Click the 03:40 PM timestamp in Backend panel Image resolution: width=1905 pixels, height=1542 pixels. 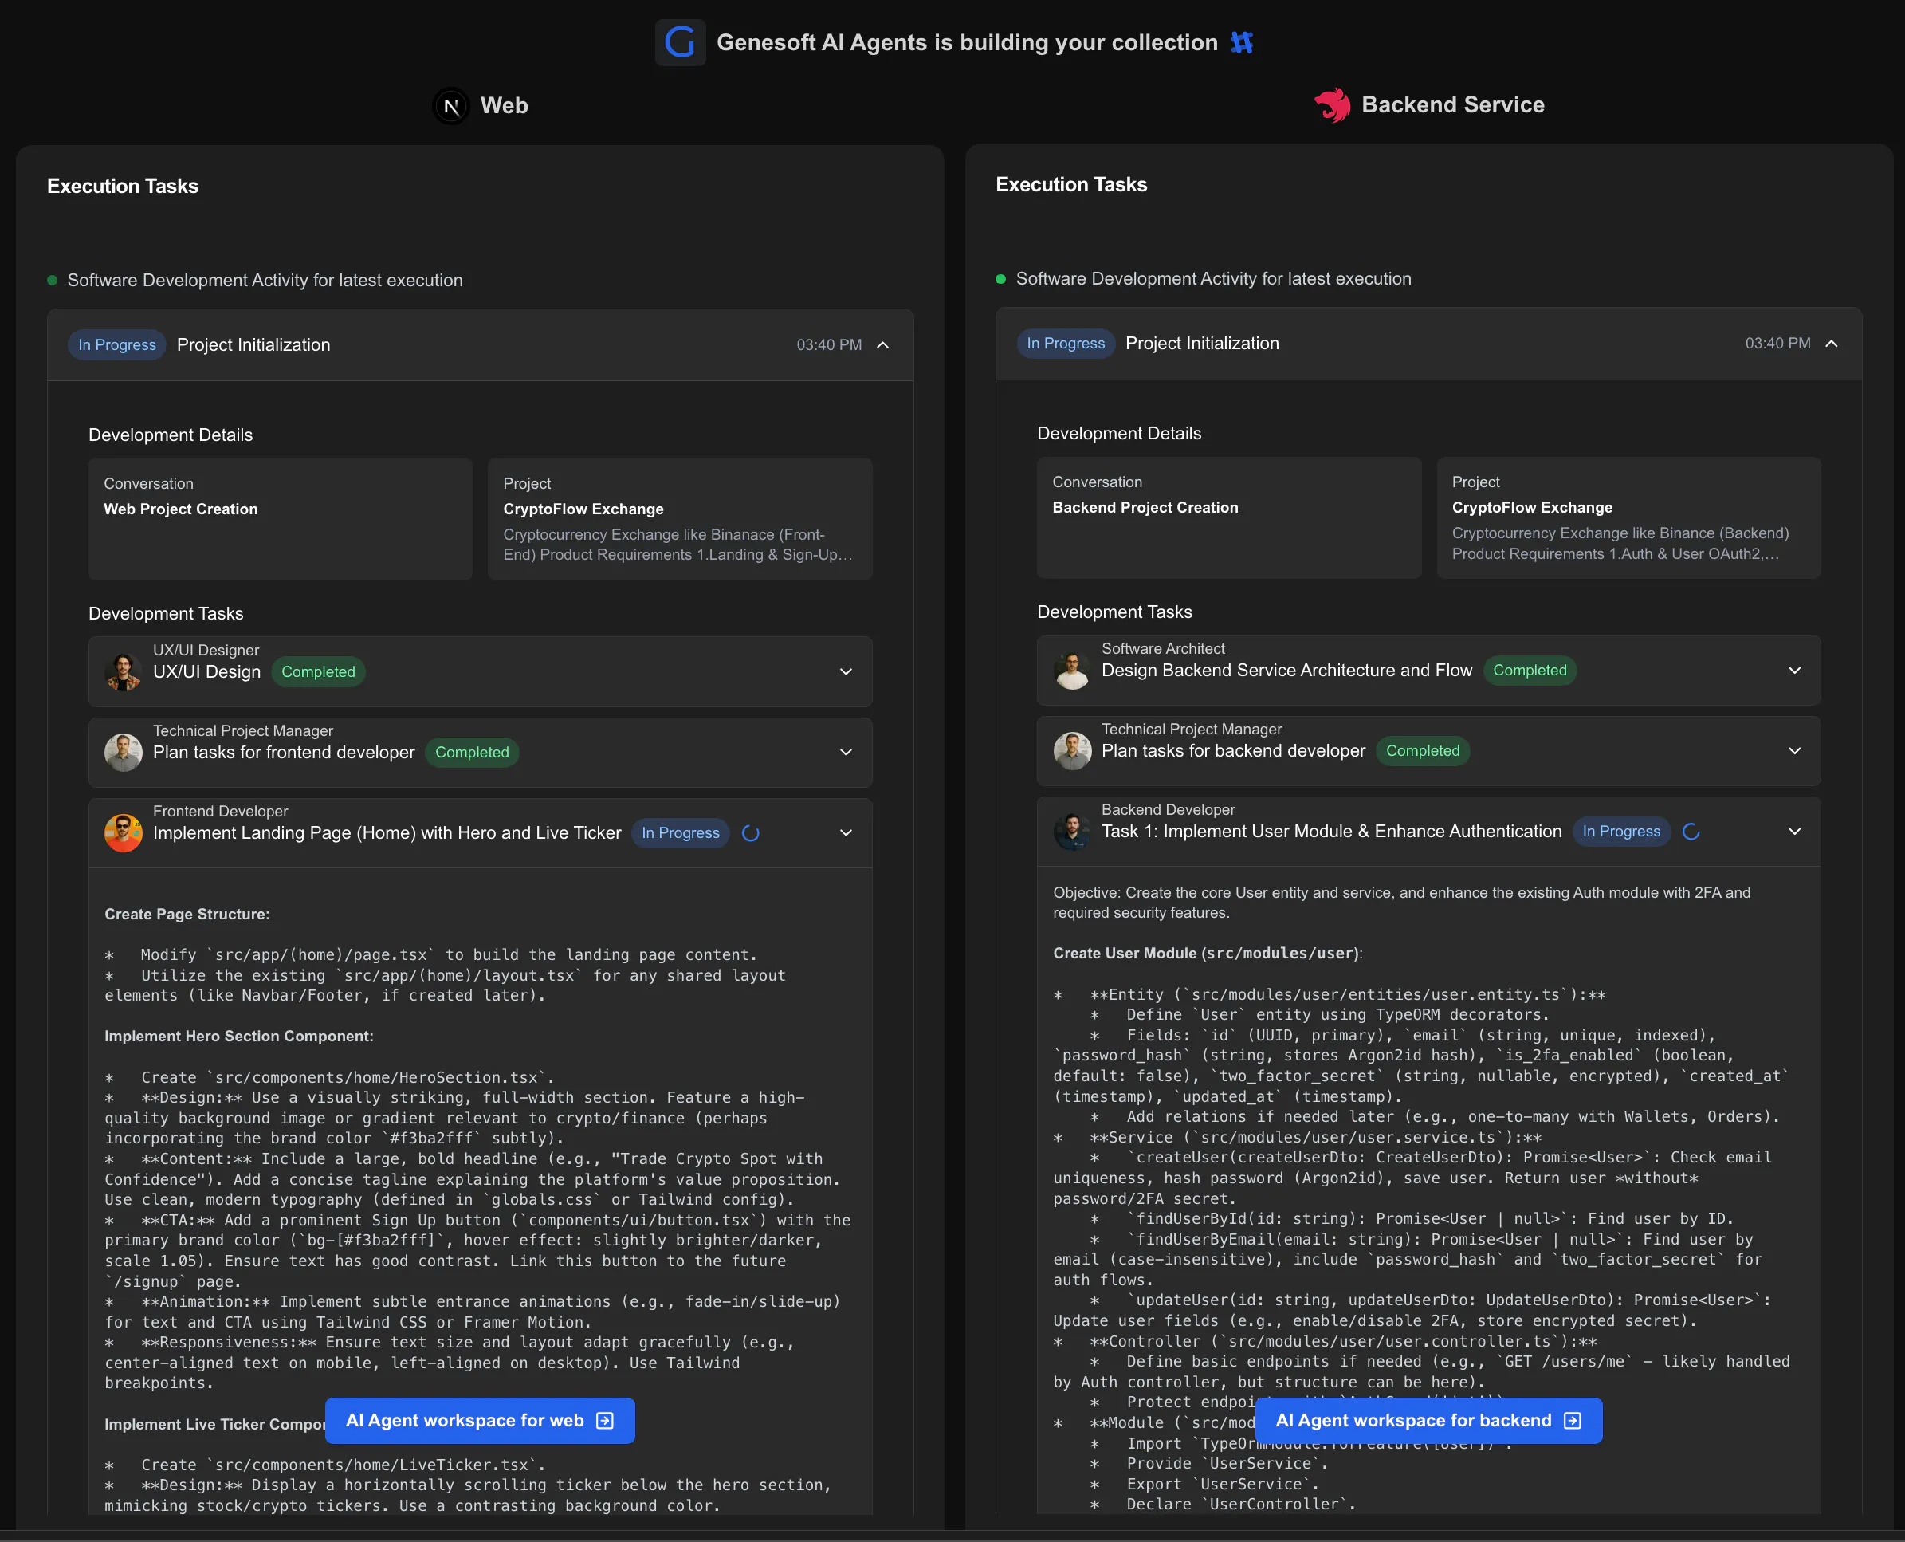1777,344
